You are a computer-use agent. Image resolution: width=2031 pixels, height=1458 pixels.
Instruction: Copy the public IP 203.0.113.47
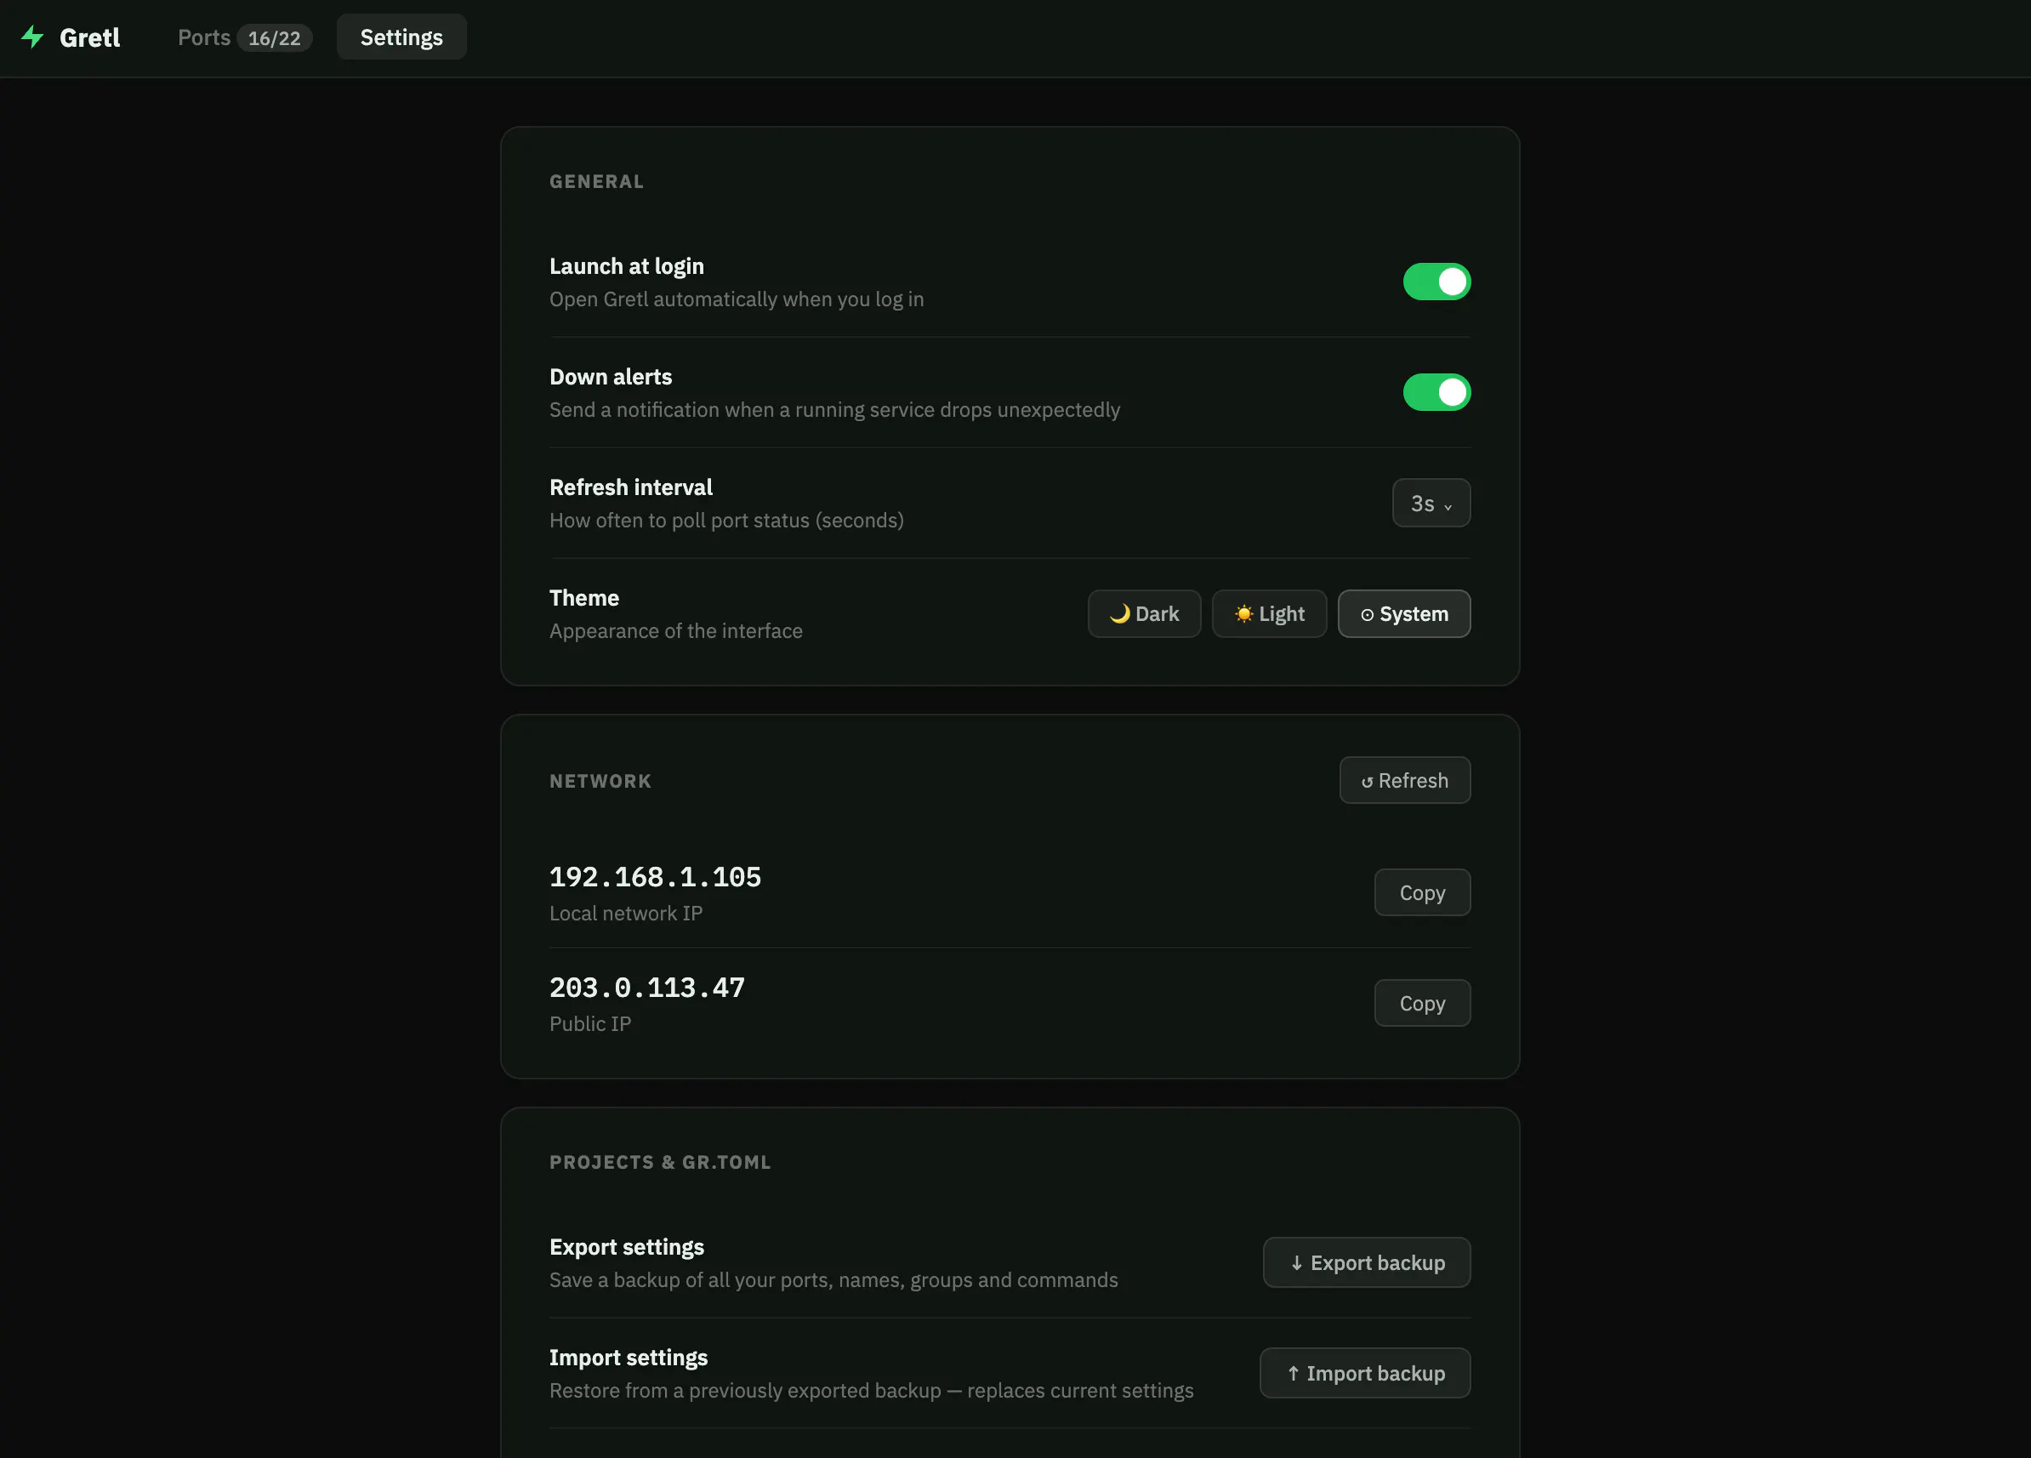[x=1422, y=1004]
